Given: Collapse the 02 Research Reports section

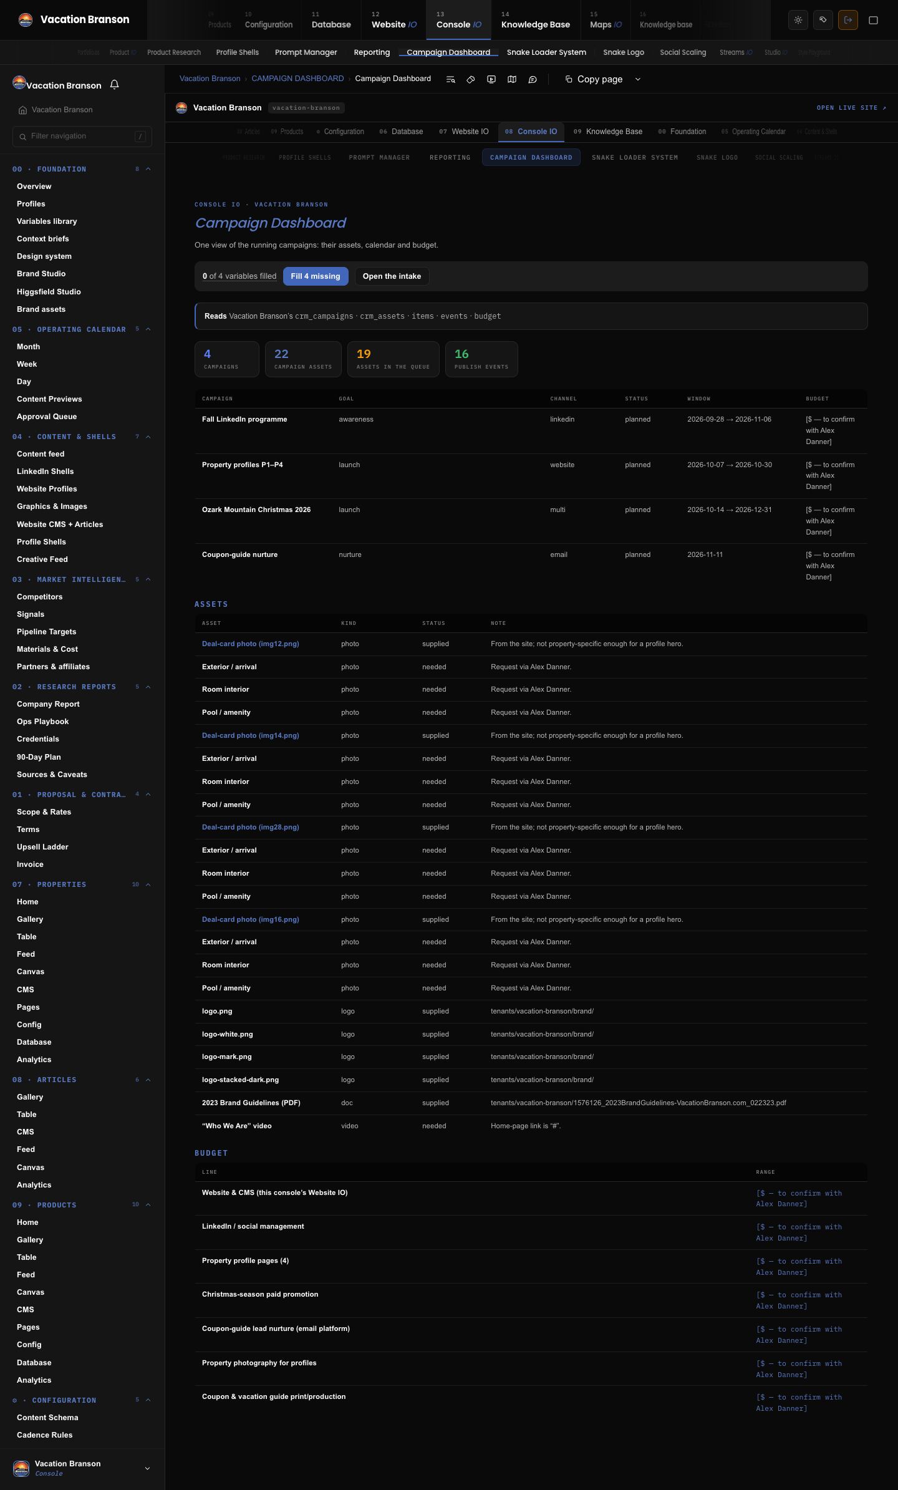Looking at the screenshot, I should pyautogui.click(x=148, y=687).
